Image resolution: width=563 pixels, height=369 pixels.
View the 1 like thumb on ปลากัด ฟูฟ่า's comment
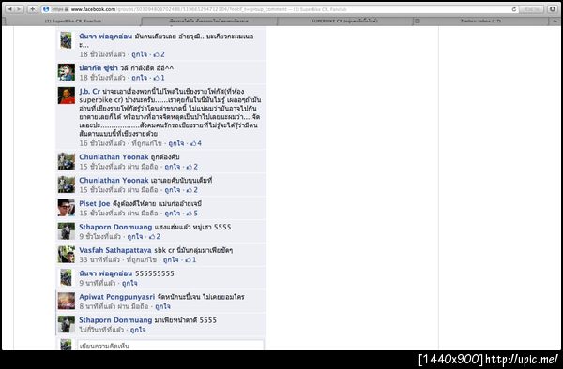pos(160,78)
